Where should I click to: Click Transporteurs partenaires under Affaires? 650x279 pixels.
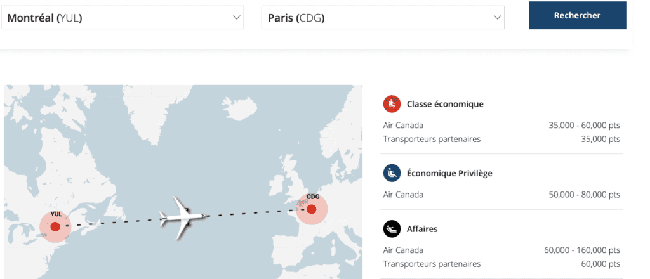[432, 264]
